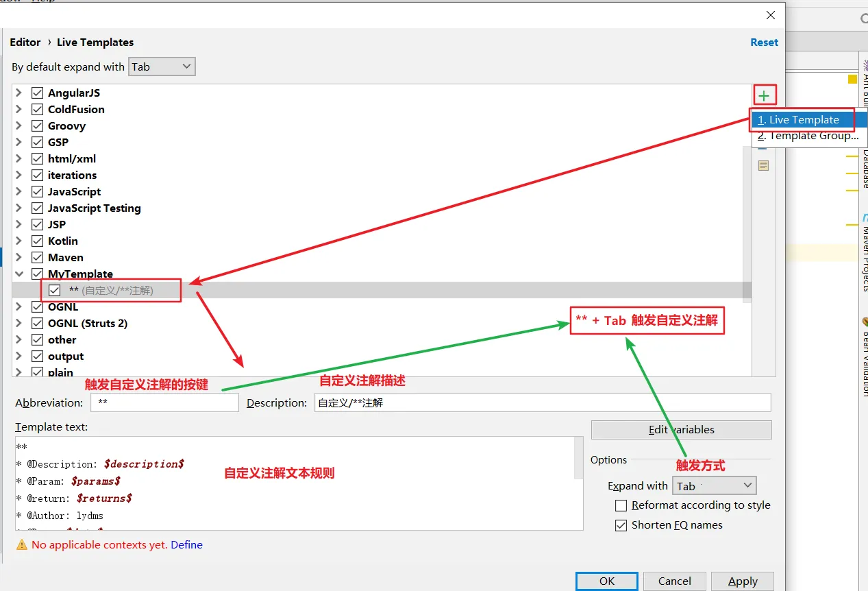
Task: Enable Reformat according to style
Action: pos(621,505)
